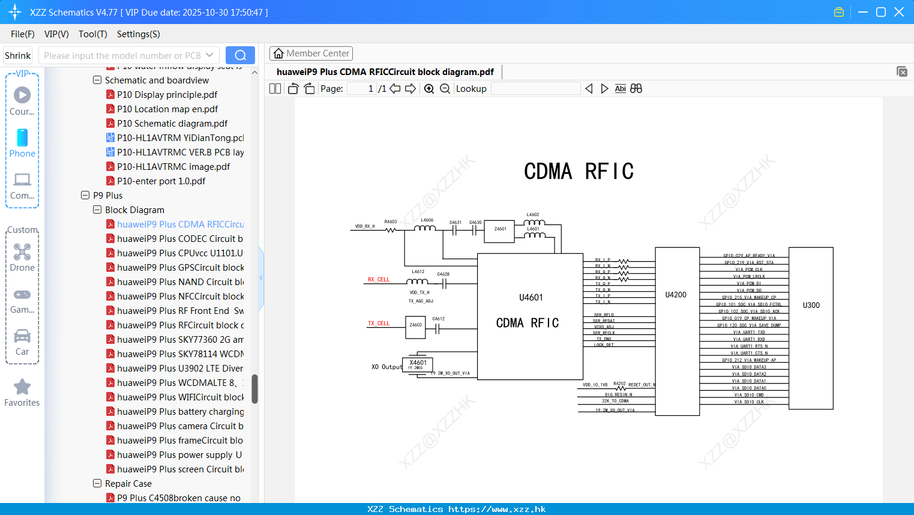
Task: Open huaweiP9 Plus screen Circuit file
Action: pos(175,469)
